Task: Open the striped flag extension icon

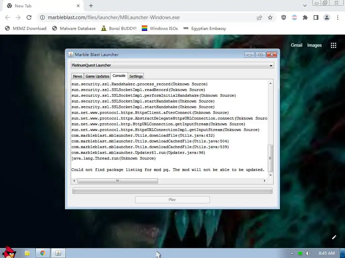Action: 294,17
